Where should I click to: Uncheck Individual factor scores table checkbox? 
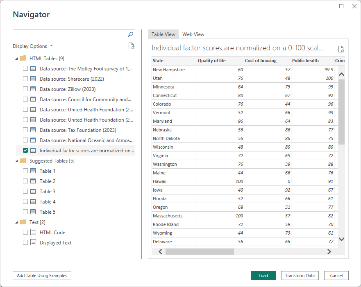tap(25, 150)
